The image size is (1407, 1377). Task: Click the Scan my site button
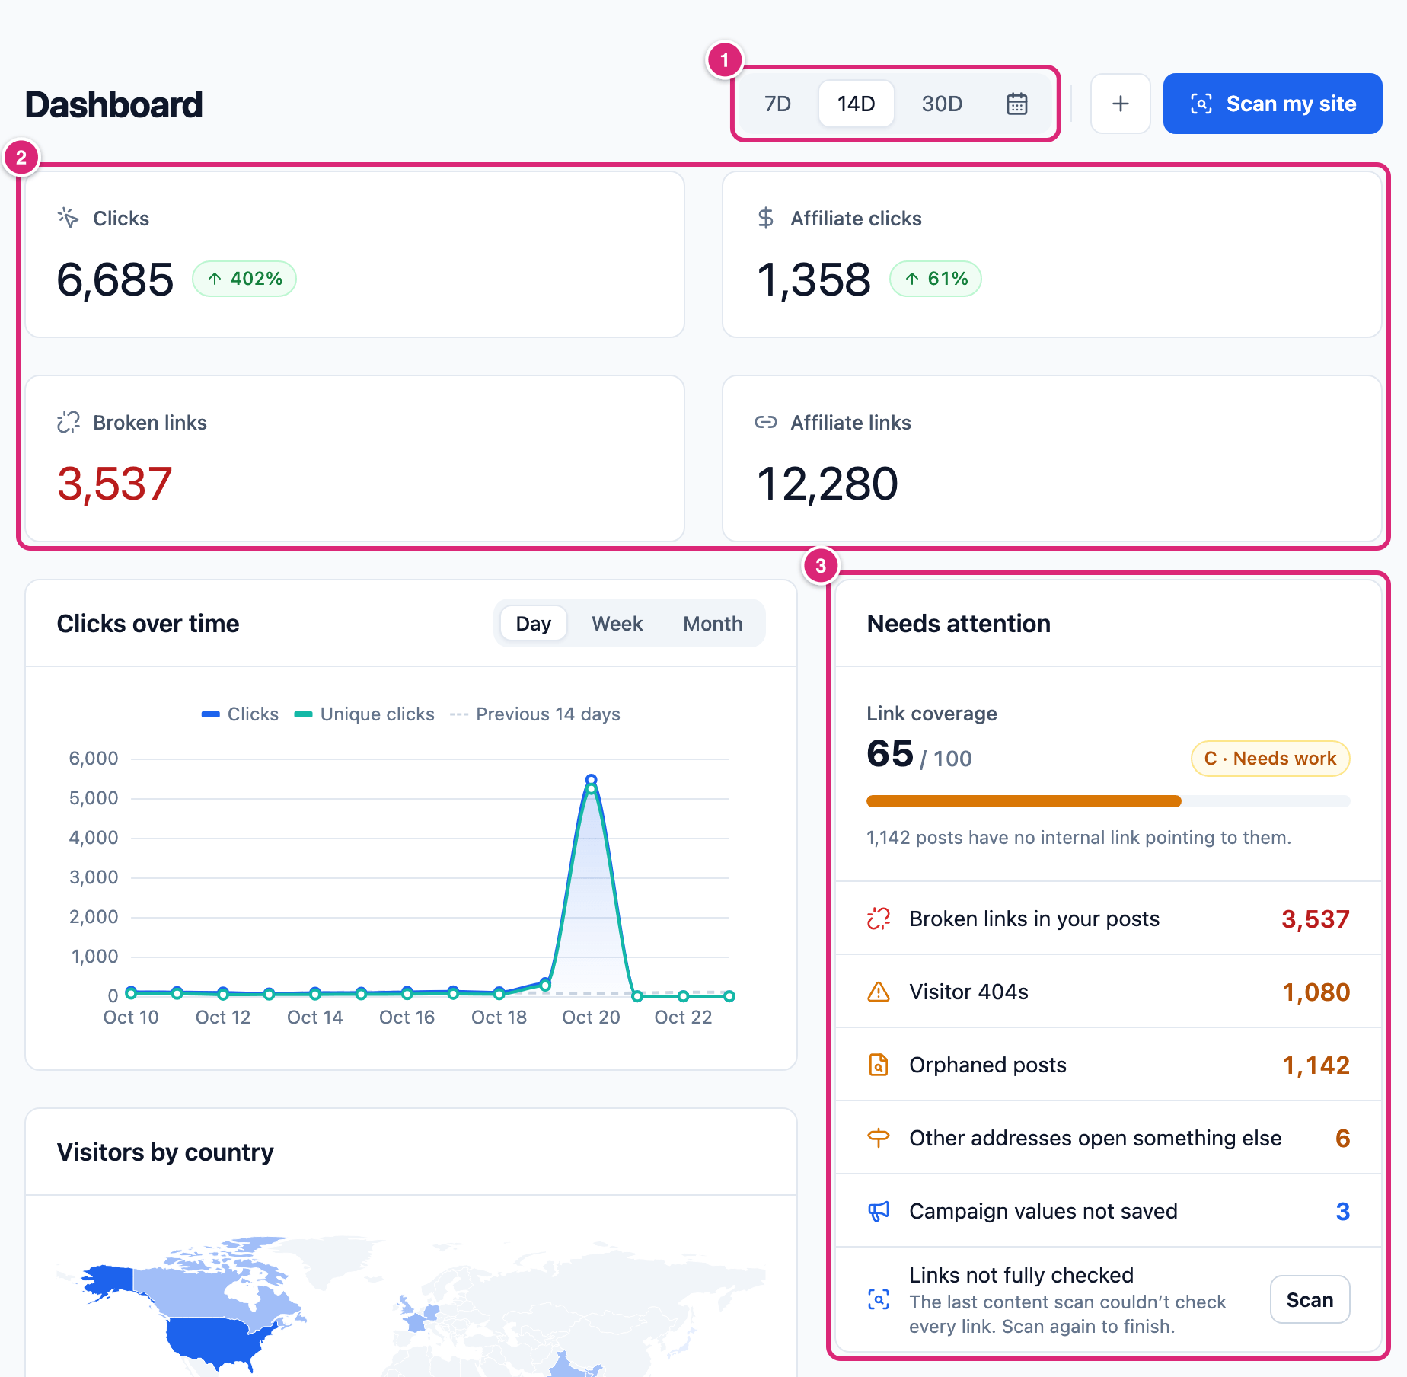[x=1272, y=104]
